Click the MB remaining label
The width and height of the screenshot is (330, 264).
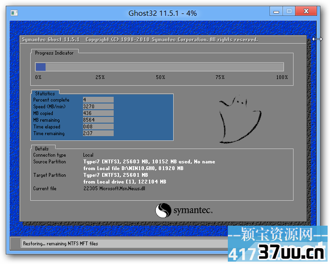click(x=47, y=120)
